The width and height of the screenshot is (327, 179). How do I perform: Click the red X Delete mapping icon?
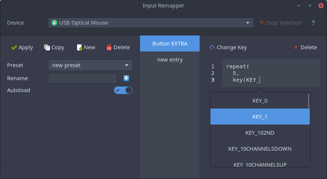(x=296, y=47)
